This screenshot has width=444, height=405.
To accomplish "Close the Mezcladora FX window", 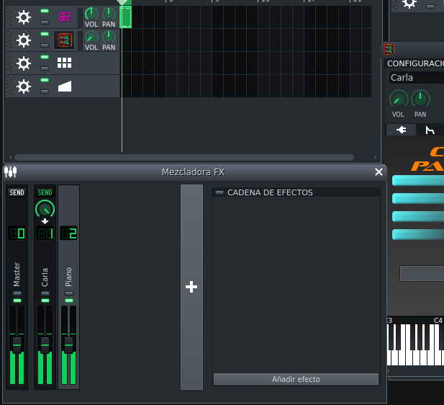I will [379, 172].
